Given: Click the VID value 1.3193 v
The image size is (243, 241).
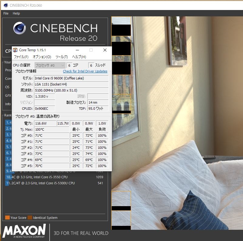Looking at the screenshot, I should coord(45,96).
